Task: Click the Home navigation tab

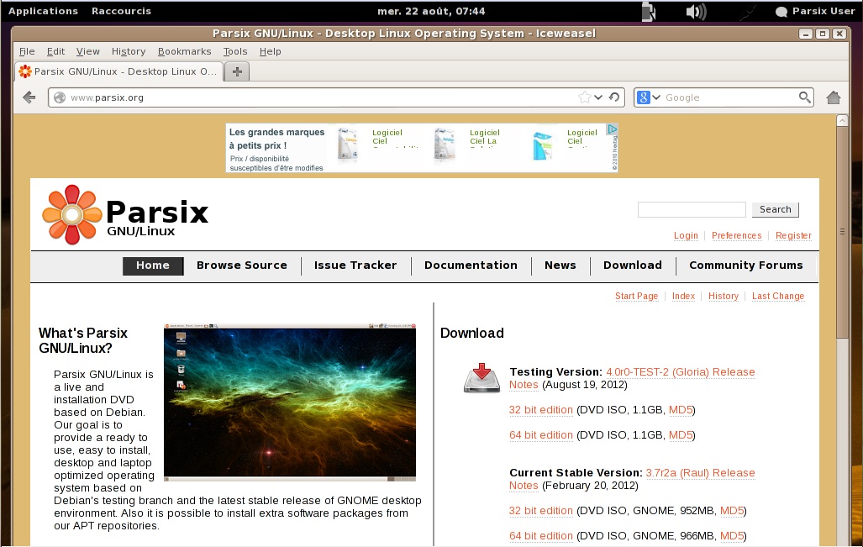Action: (x=153, y=266)
